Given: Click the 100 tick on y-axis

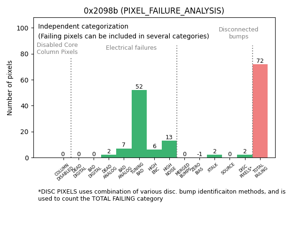Looking at the screenshot, I should pyautogui.click(x=22, y=28).
